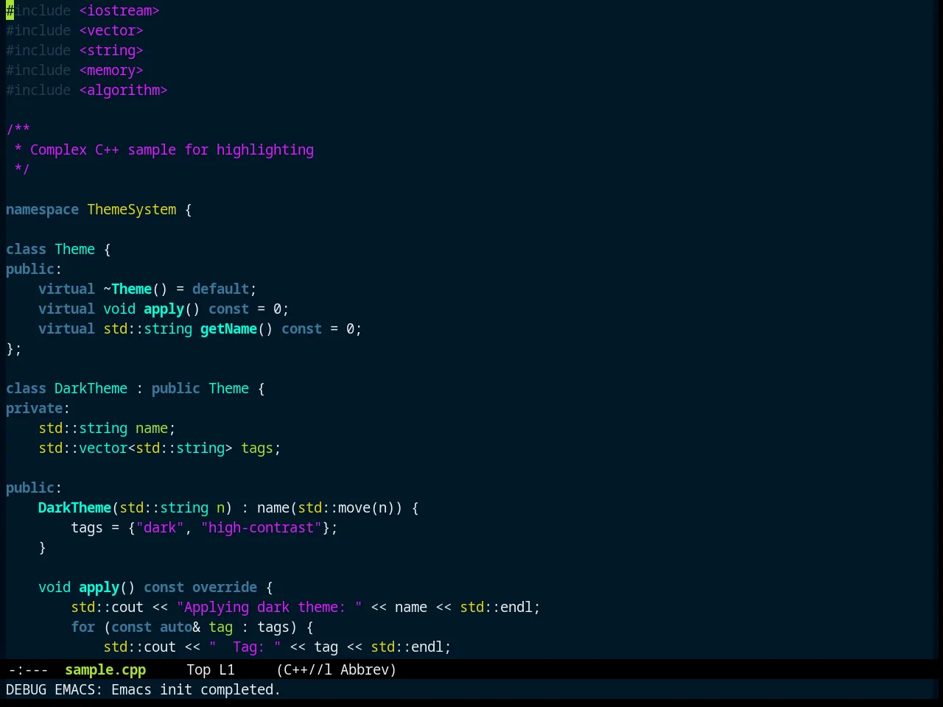Click the closing '};' of class Theme
Image resolution: width=943 pixels, height=707 pixels.
(14, 348)
